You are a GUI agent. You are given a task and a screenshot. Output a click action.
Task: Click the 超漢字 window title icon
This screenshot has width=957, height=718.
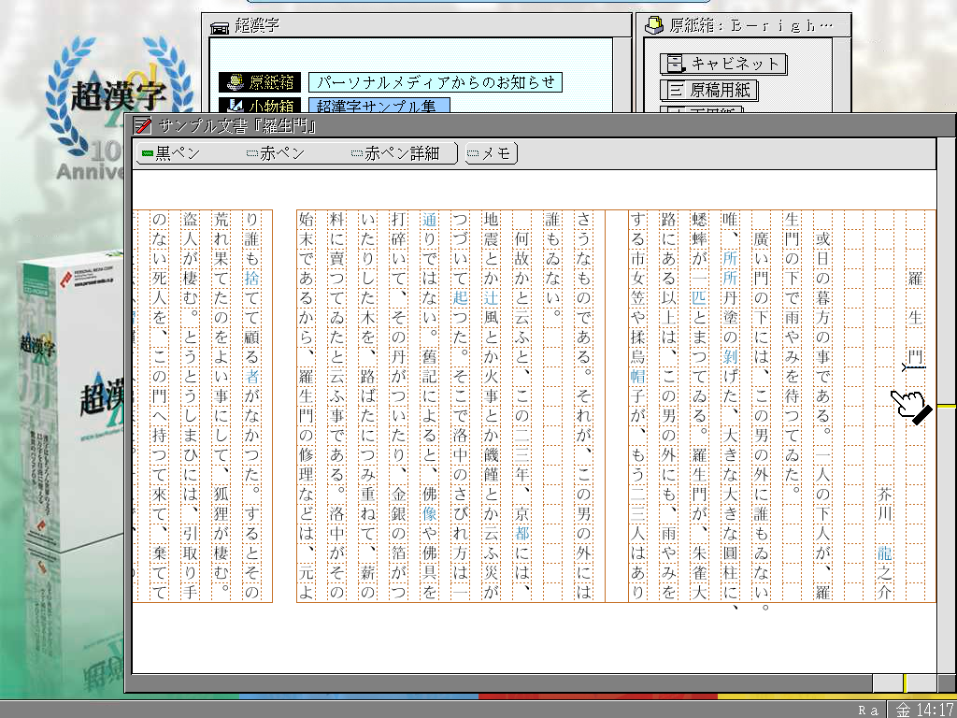point(219,27)
